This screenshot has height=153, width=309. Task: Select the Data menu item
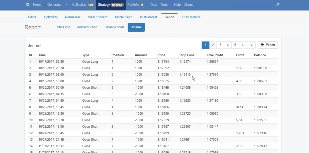[154, 4]
